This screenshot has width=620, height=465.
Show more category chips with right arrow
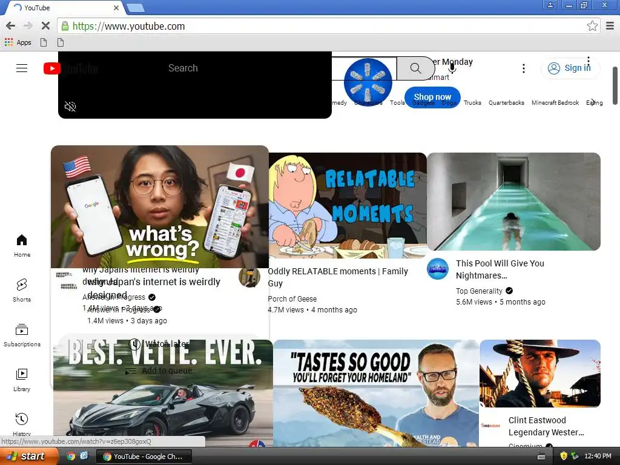pos(593,102)
